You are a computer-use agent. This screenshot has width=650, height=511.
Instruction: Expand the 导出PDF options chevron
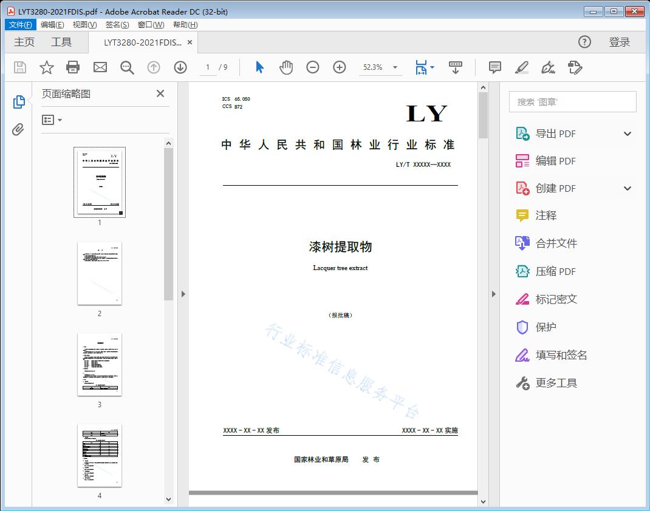[627, 133]
